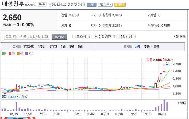
Task: Remove 코스닥 comparison with its x icon
Action: 88,37
